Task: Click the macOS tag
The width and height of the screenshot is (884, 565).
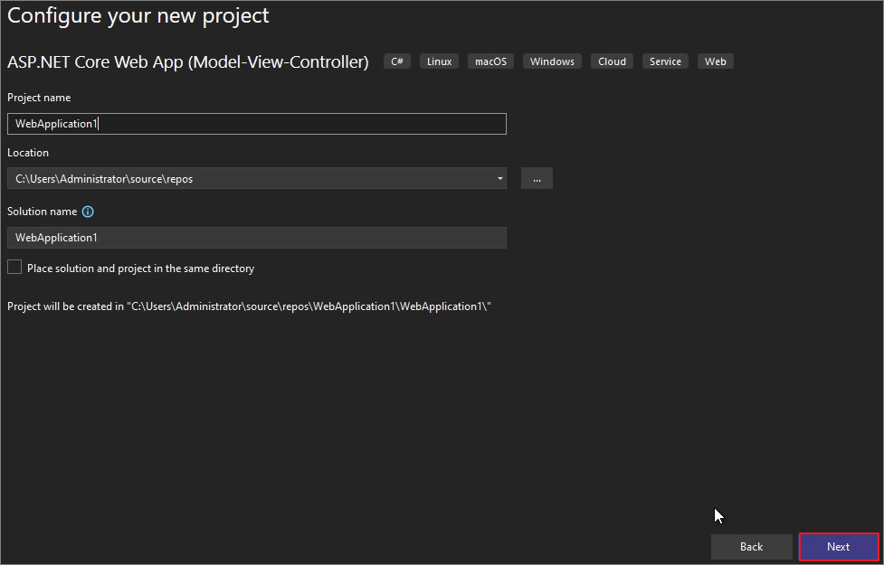Action: pos(490,61)
